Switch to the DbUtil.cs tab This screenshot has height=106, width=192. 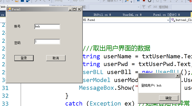point(101,15)
